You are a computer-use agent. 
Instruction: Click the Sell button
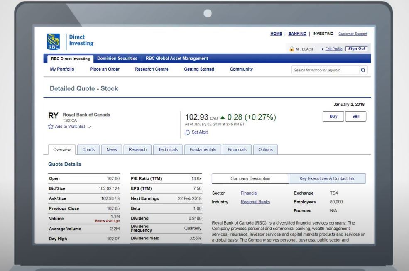click(x=356, y=116)
